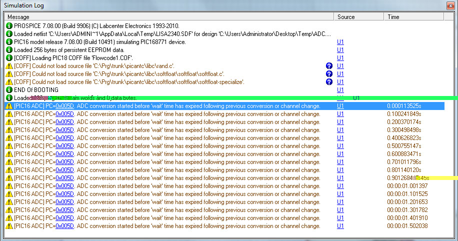Open U1 link in the 0.500755147s row
Viewport: 458px width, 241px height.
pyautogui.click(x=340, y=146)
